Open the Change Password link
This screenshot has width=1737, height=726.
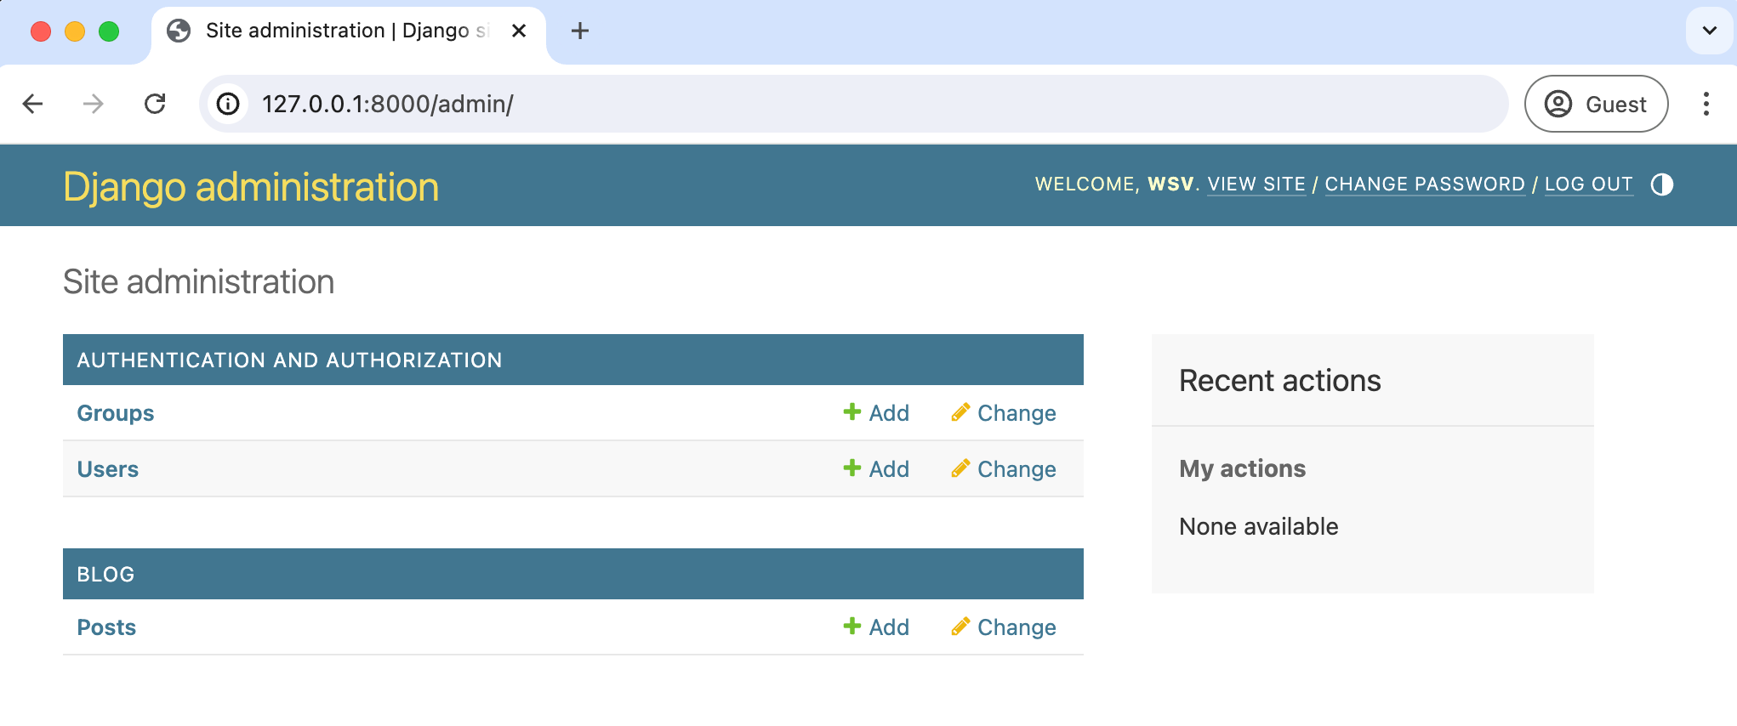tap(1425, 184)
